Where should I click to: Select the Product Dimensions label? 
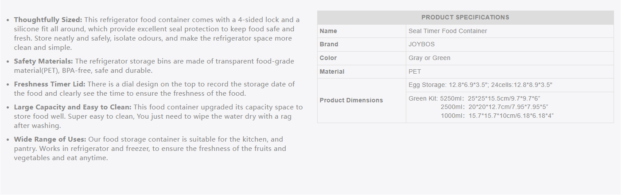[x=351, y=100]
